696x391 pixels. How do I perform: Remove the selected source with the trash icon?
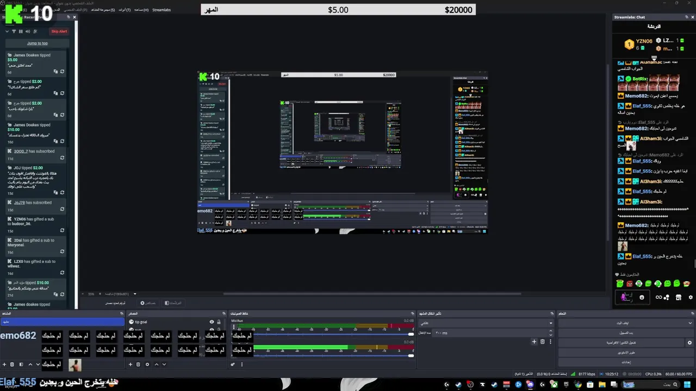[x=138, y=364]
